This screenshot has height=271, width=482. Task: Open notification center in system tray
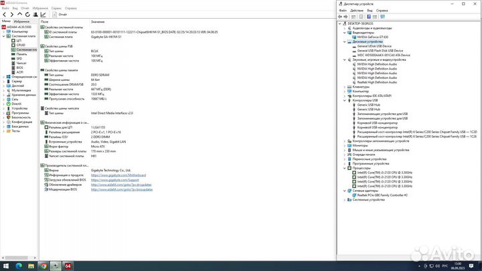coord(471,266)
